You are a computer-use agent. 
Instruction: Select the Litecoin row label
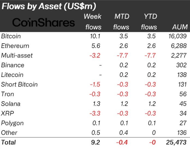pyautogui.click(x=12, y=75)
